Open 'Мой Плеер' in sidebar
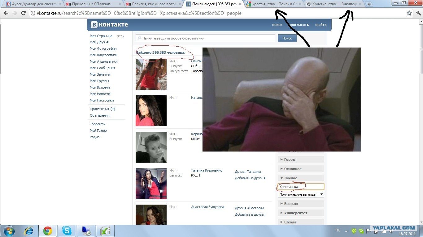 pos(98,131)
